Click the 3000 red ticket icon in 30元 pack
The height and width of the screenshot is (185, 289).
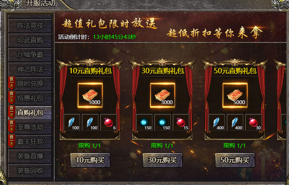tap(163, 95)
